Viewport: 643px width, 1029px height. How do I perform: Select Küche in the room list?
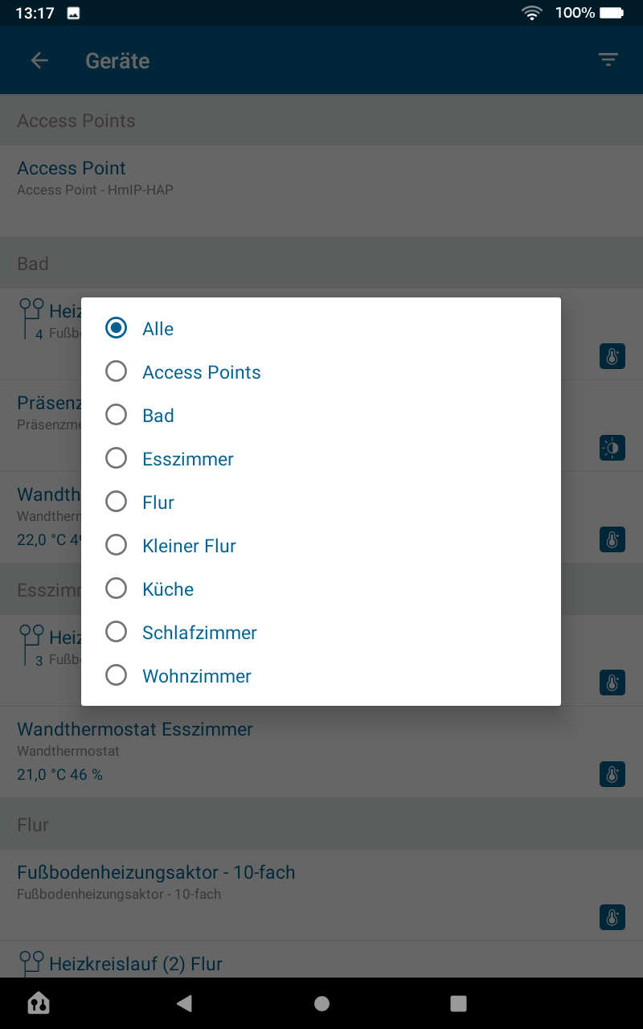[x=117, y=588]
